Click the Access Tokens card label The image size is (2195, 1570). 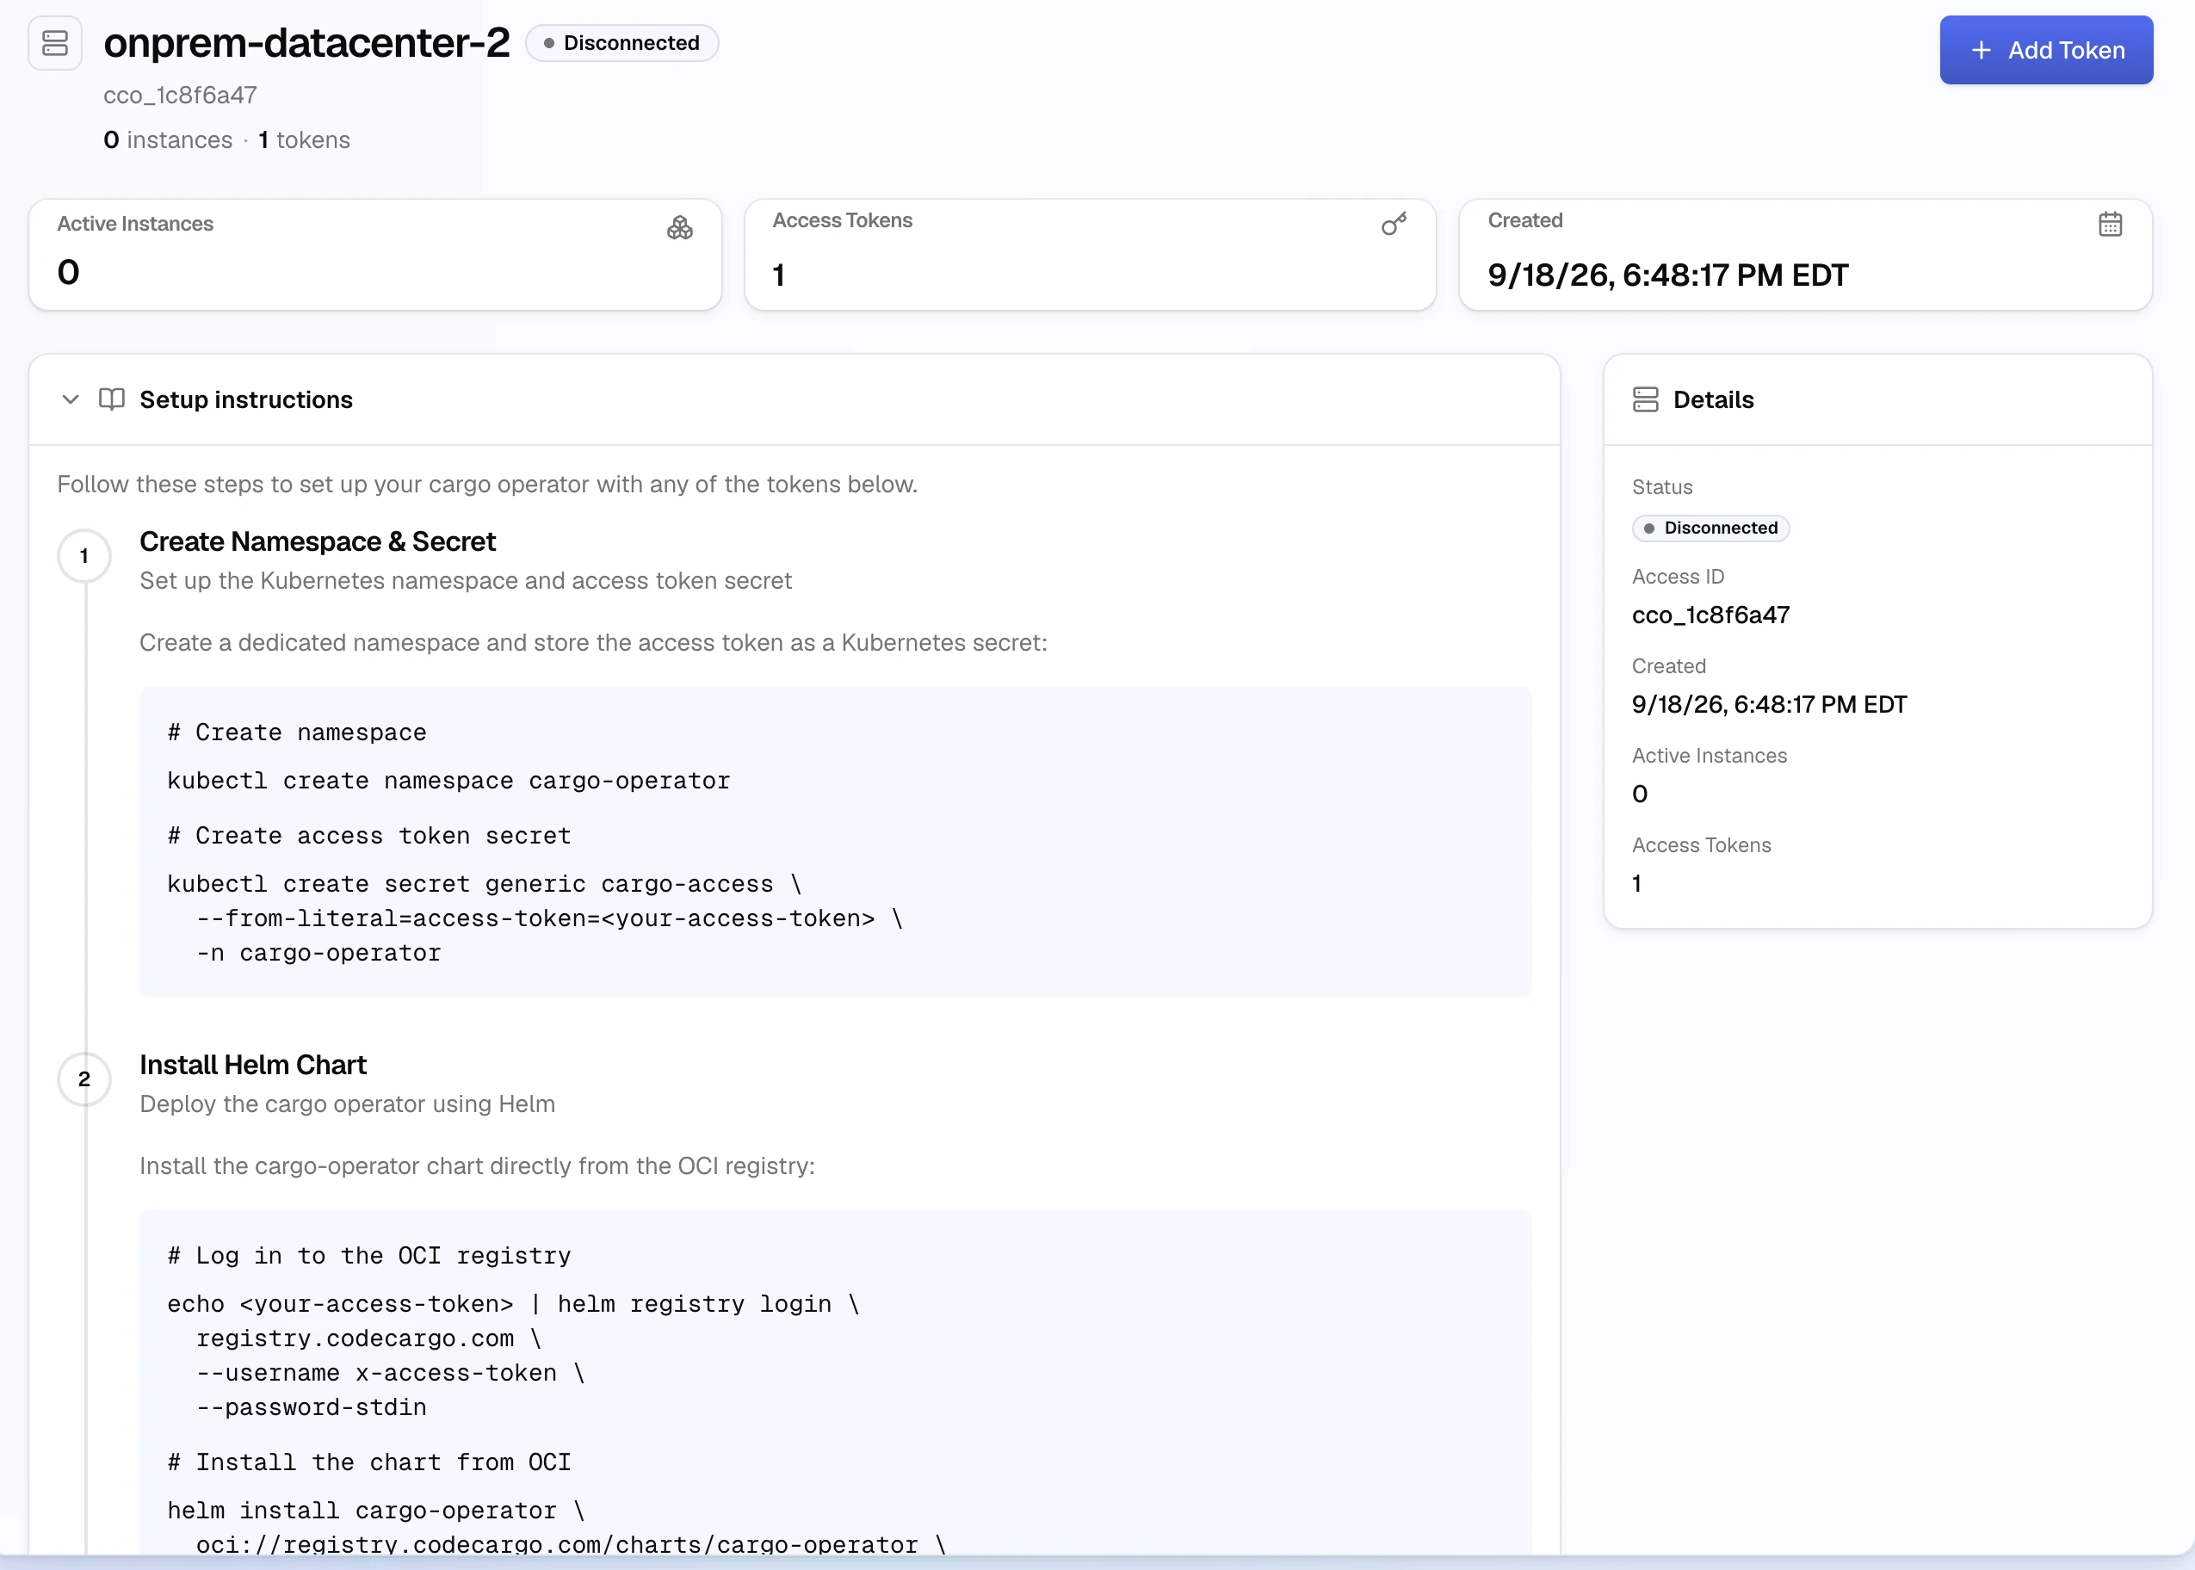tap(842, 220)
